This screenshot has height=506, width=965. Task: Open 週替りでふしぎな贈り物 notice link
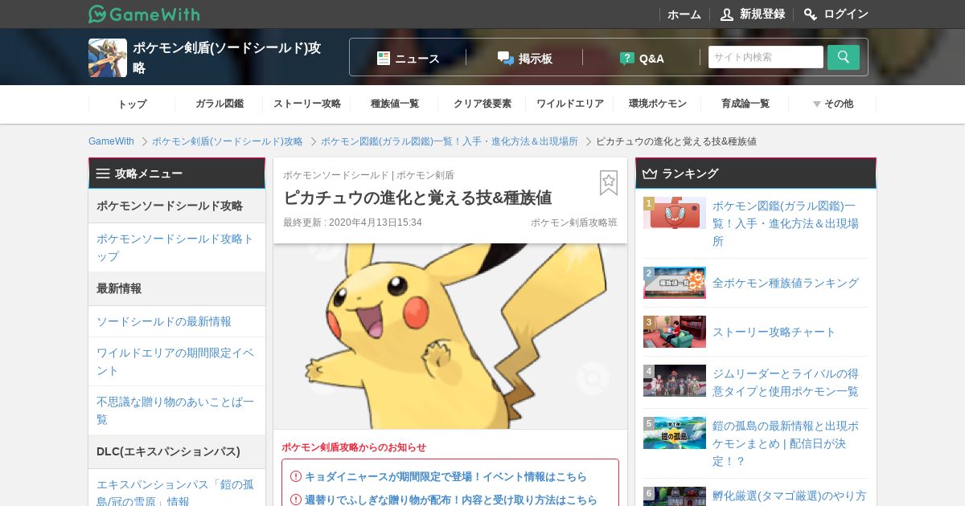pos(451,500)
